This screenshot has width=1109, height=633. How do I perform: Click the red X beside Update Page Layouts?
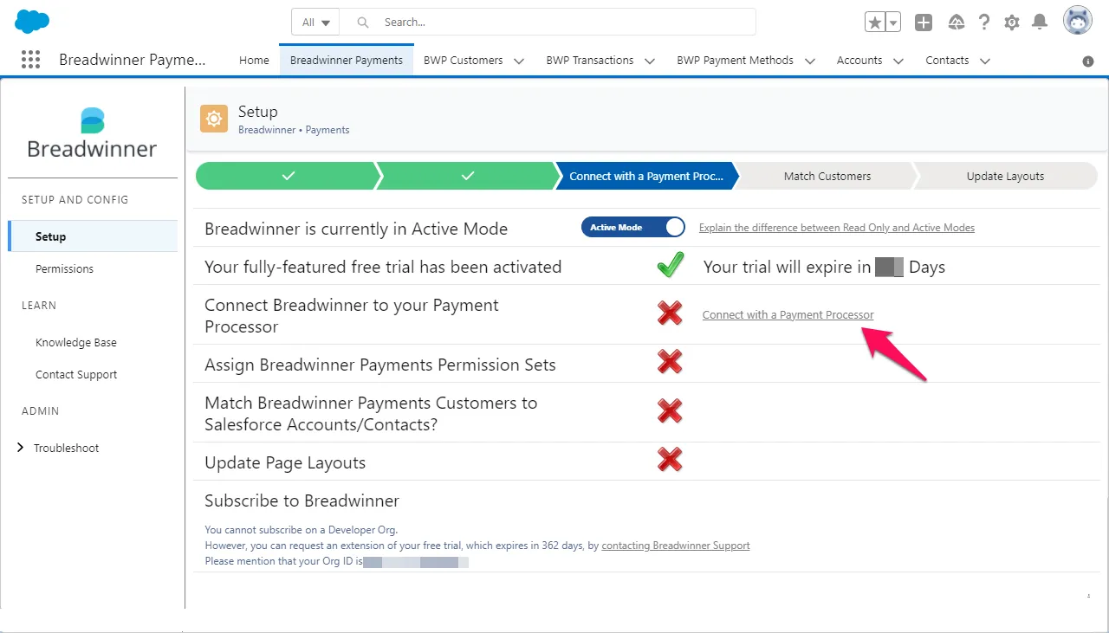tap(670, 460)
